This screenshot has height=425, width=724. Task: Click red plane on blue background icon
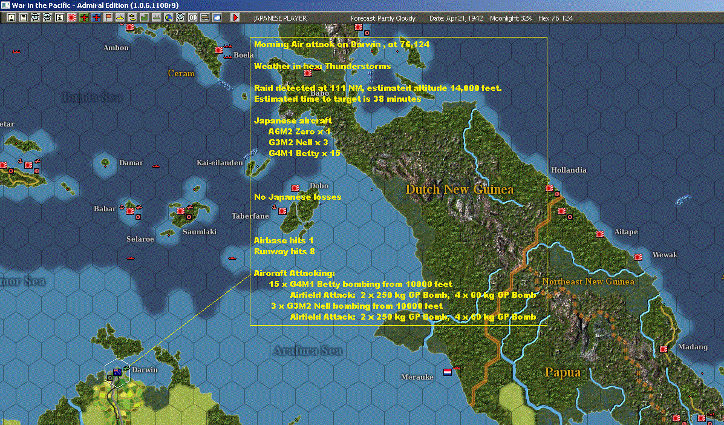tap(96, 18)
